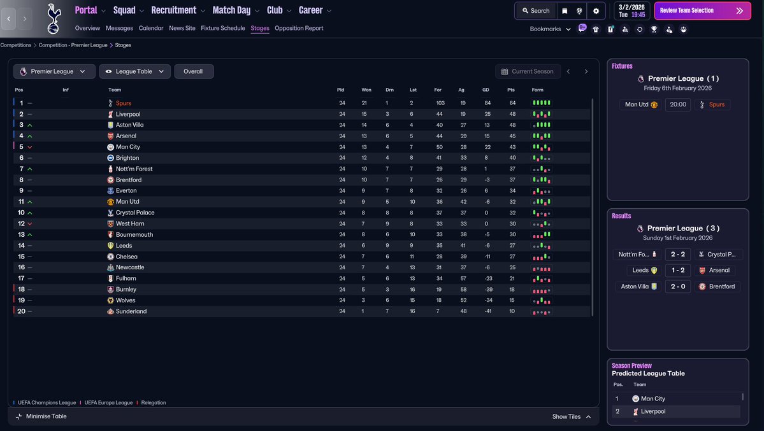
Task: Switch to the News Site tab
Action: [x=182, y=28]
